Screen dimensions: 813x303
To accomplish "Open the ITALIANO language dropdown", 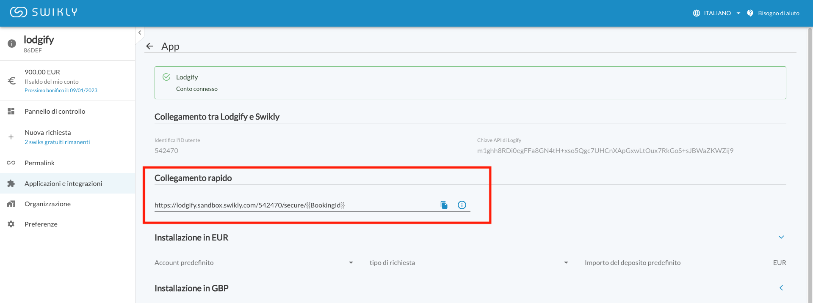I will click(x=718, y=13).
